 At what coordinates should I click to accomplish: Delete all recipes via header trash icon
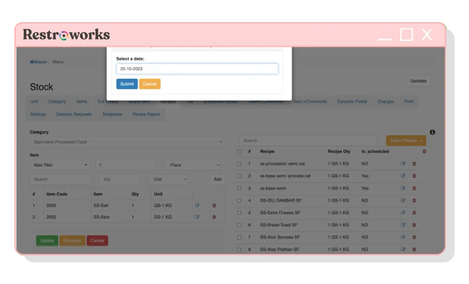pyautogui.click(x=424, y=151)
